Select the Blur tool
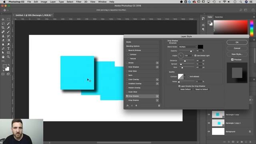The image size is (256, 144). coord(3,44)
